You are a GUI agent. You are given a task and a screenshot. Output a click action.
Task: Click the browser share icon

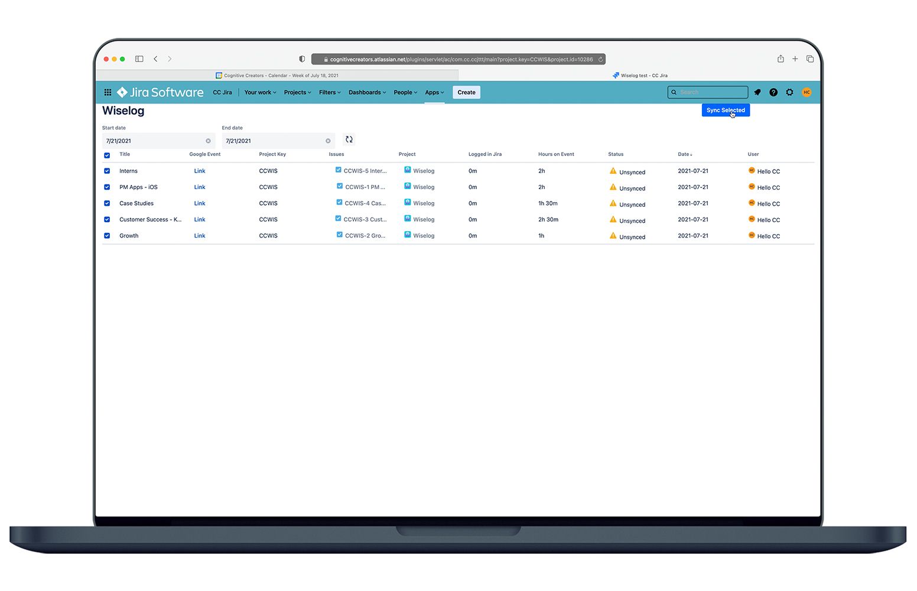[781, 59]
